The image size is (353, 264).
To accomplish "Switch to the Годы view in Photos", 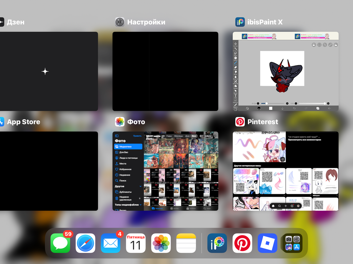I will [x=169, y=136].
